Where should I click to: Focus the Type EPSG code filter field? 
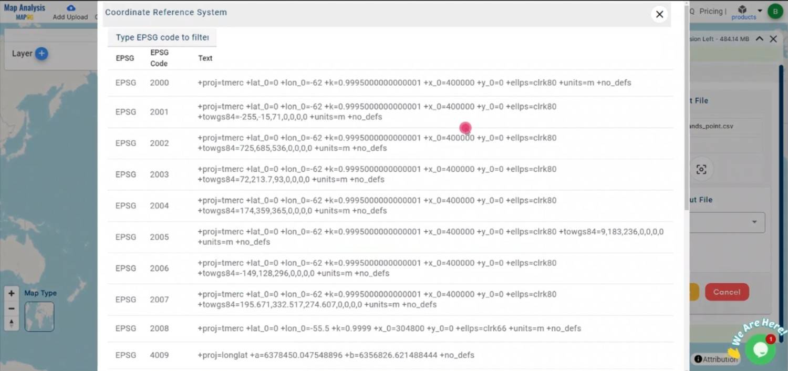click(x=162, y=37)
